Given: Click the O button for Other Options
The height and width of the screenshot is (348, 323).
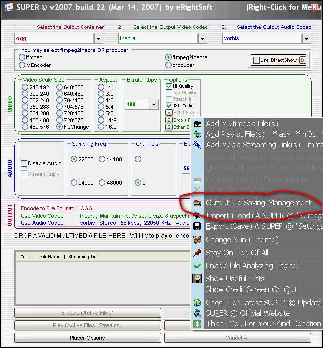Looking at the screenshot, I should [169, 127].
